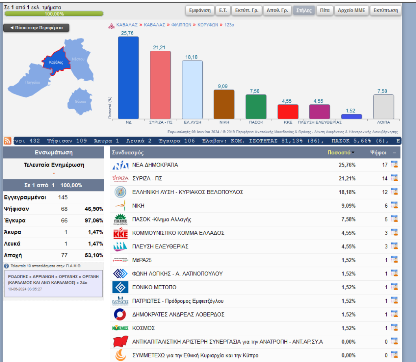
Task: Click ΦΙΛΙΠΠΩΝ in the breadcrumb path
Action: [x=181, y=25]
